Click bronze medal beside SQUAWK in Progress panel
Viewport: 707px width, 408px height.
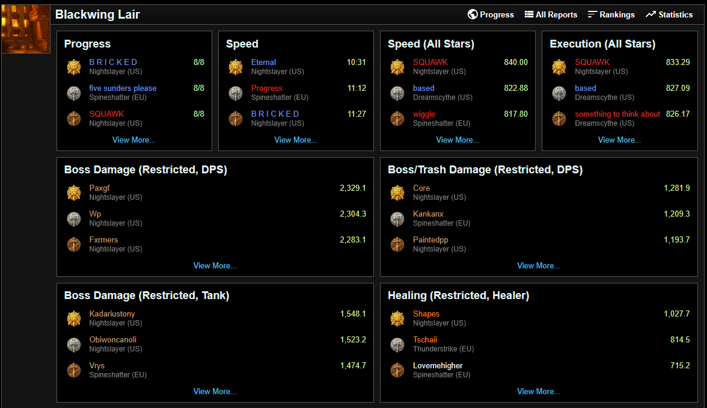click(x=74, y=119)
